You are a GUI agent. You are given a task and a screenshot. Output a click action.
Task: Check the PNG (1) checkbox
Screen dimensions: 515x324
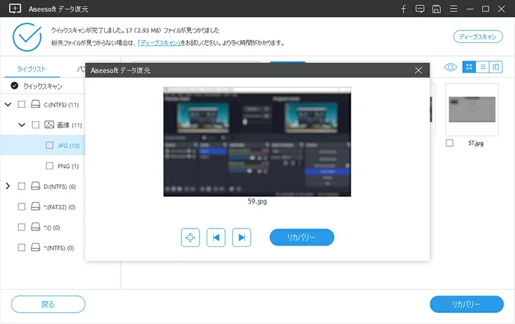tap(50, 166)
